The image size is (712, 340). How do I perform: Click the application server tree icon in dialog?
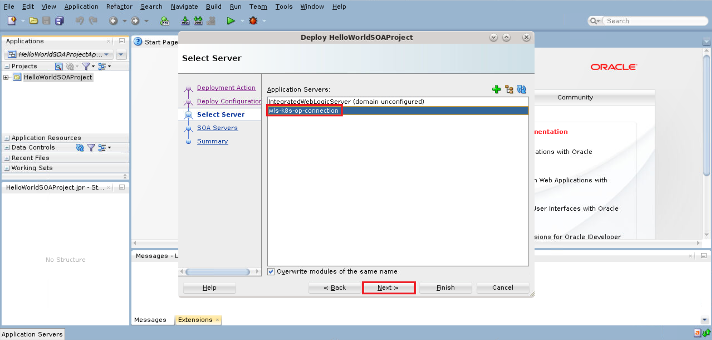tap(509, 89)
